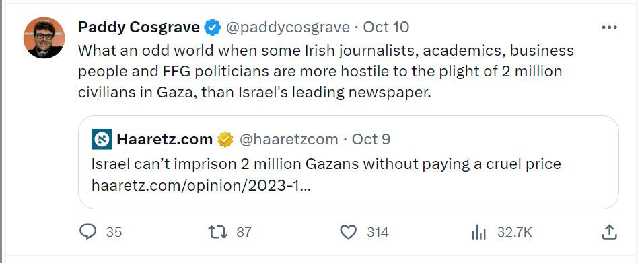Open the @haaretzcom handle
The image size is (640, 263).
(289, 140)
